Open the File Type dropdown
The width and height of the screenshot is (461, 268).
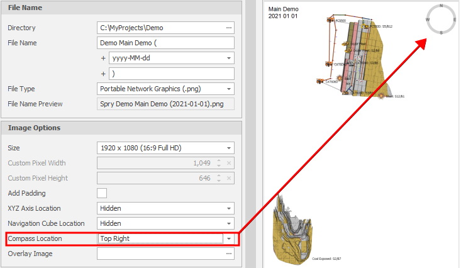[x=229, y=89]
